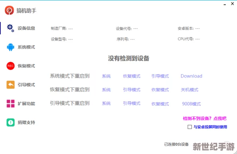Click 已连接0台设备 status text

(176, 144)
